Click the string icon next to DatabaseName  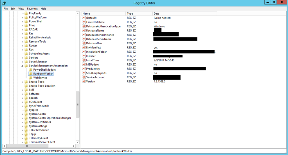(x=84, y=31)
